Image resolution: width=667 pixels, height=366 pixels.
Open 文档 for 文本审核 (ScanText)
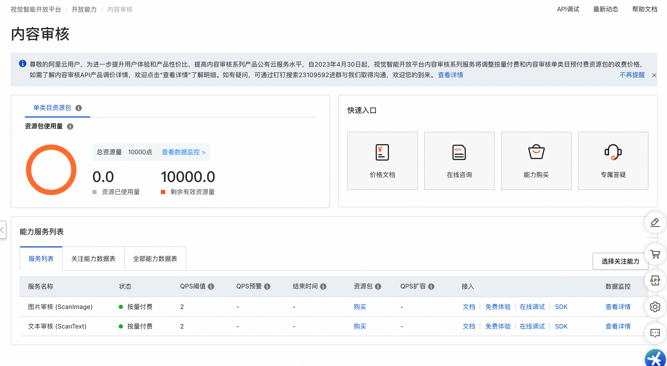click(x=469, y=326)
